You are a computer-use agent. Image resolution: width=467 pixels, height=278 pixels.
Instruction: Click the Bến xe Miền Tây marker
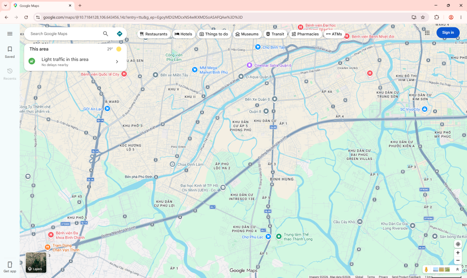[156, 75]
